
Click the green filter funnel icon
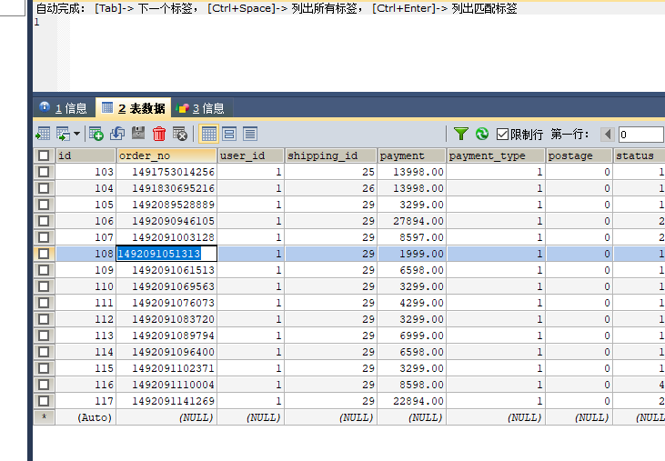tap(461, 134)
